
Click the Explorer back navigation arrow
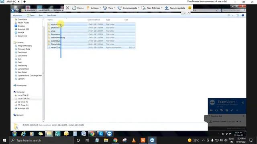13,10
